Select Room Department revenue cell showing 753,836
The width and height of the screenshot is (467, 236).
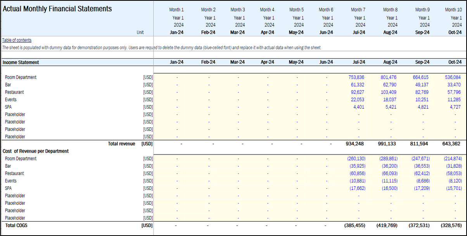[357, 77]
